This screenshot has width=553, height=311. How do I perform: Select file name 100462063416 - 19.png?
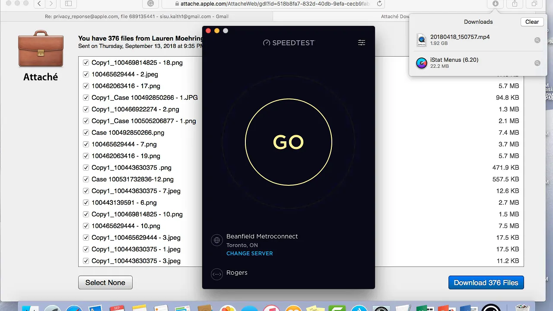coord(126,156)
